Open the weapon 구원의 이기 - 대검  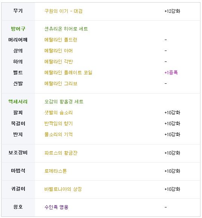[x=63, y=11]
